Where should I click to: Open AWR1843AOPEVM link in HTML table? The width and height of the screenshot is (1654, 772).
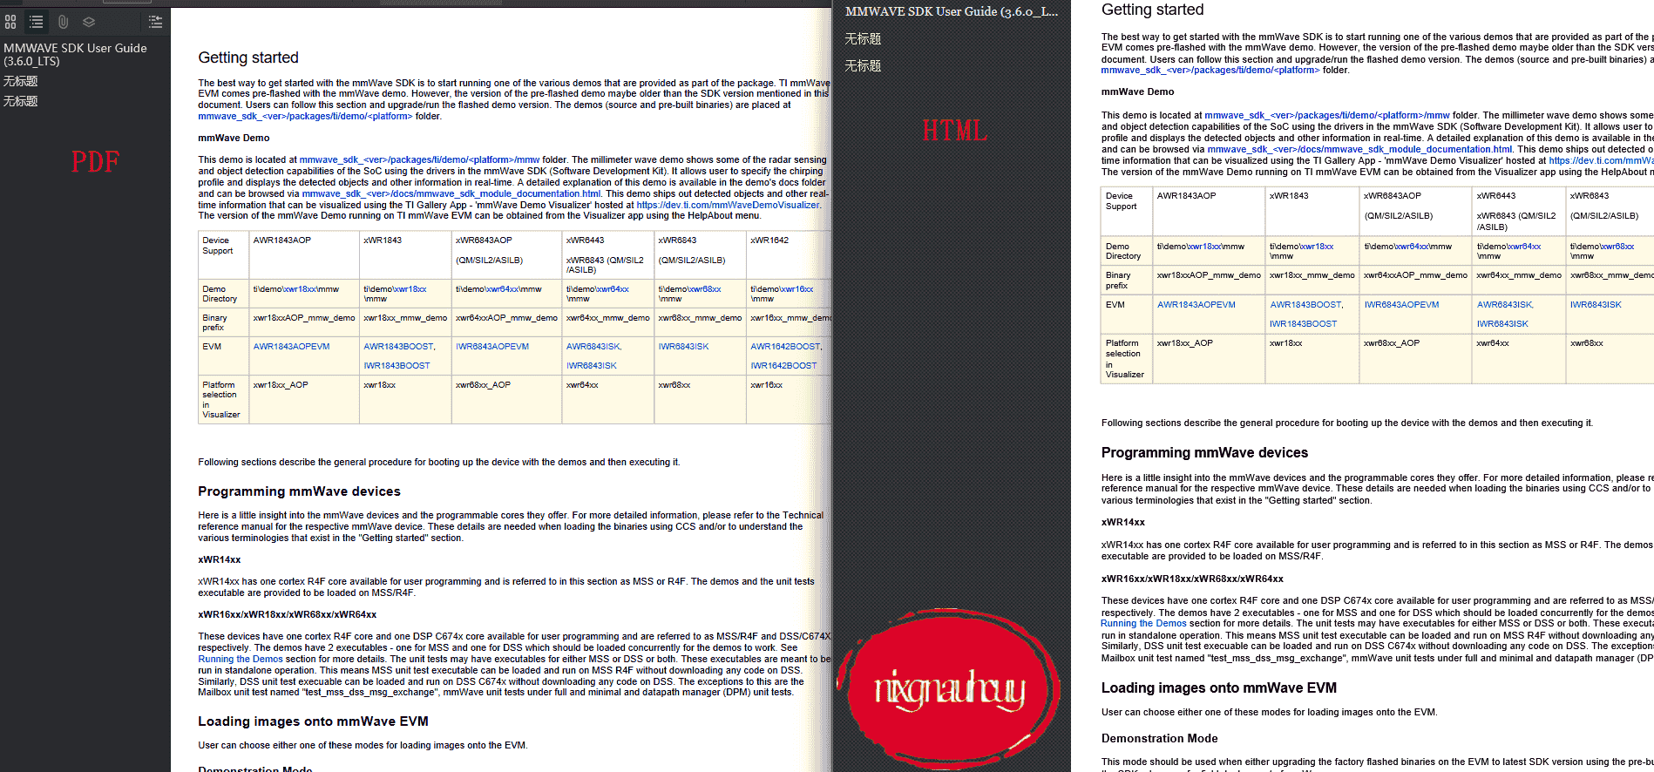1196,305
